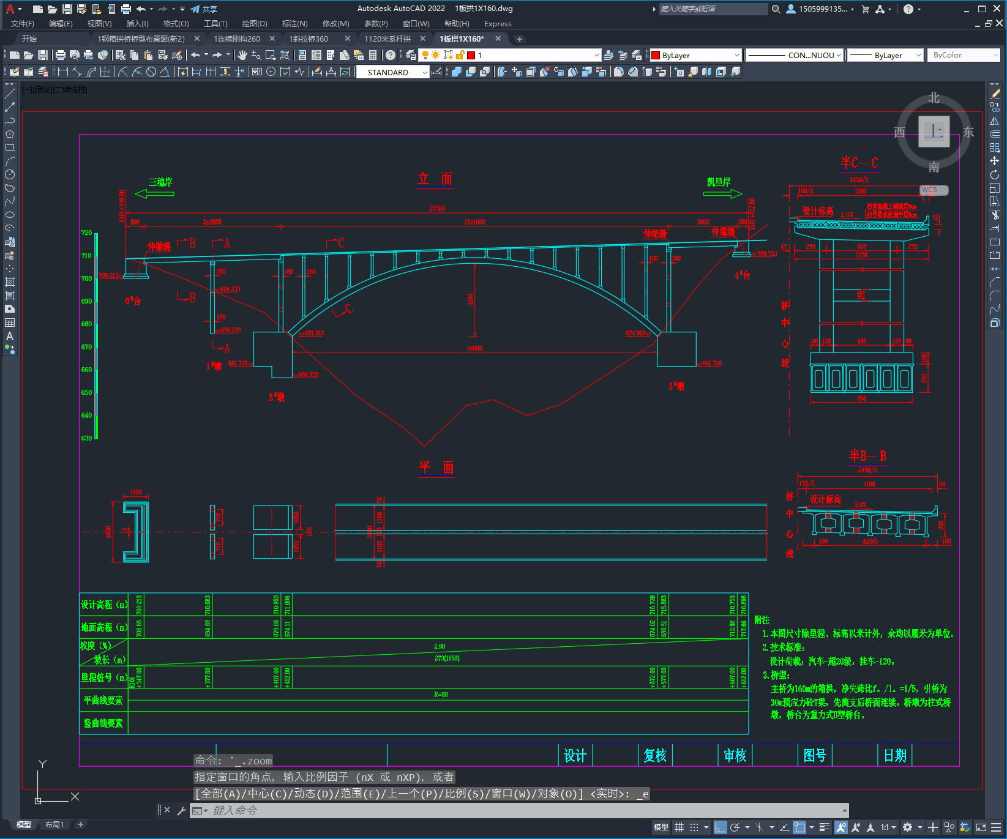Toggle clean screen in the status bar
The image size is (1007, 839).
[981, 827]
